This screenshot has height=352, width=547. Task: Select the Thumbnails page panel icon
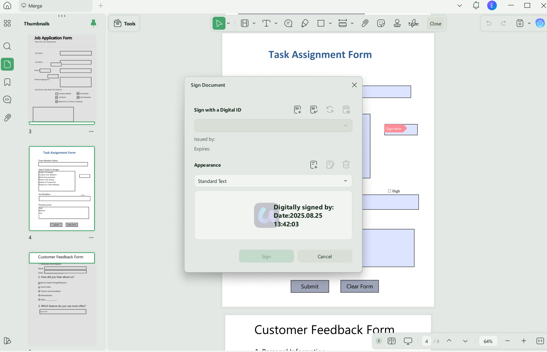point(7,64)
